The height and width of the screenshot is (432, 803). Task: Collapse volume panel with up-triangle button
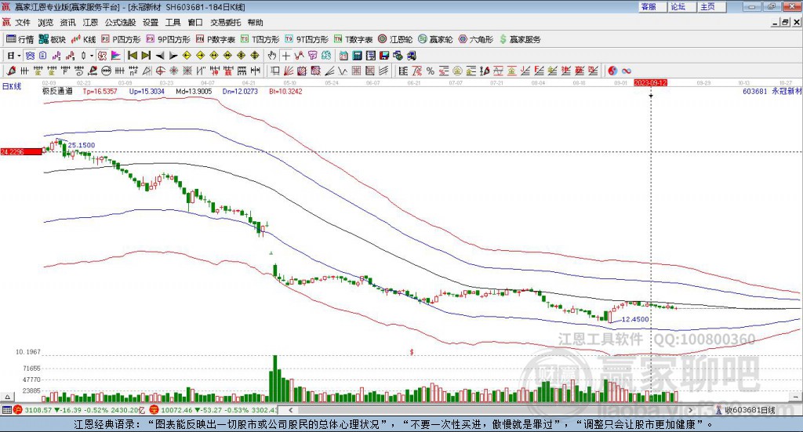point(7,397)
